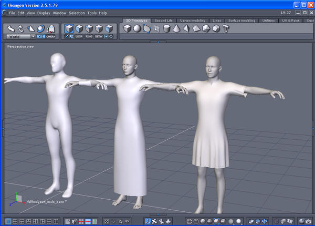
Task: Switch to the Vertex modeling tab
Action: [x=193, y=20]
